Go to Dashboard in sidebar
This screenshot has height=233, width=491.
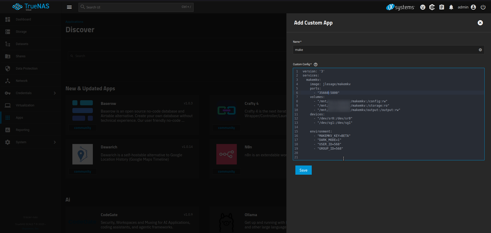coord(23,19)
